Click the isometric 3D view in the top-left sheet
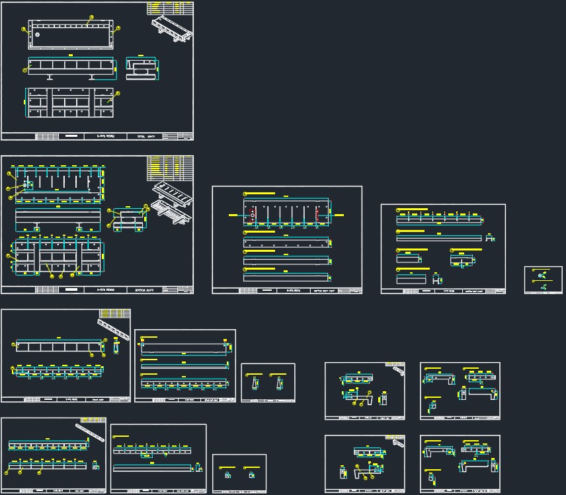Viewport: 566px width, 495px height. point(172,29)
